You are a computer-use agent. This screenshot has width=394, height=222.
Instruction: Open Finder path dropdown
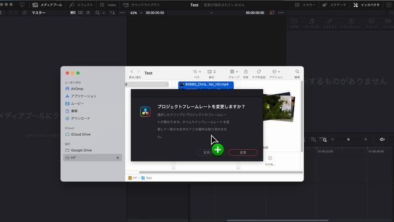click(x=197, y=72)
